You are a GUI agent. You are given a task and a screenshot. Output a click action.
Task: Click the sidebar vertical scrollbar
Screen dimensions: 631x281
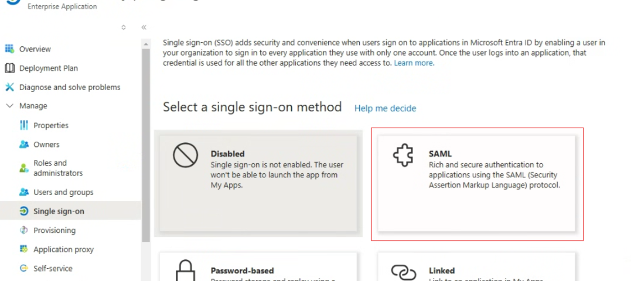pyautogui.click(x=146, y=145)
